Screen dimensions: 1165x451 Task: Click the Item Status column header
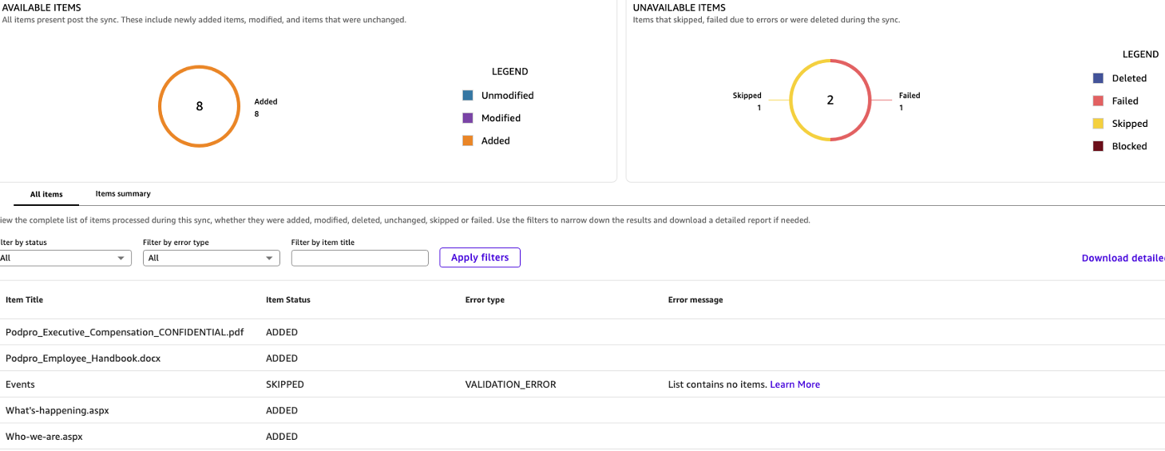click(x=287, y=300)
